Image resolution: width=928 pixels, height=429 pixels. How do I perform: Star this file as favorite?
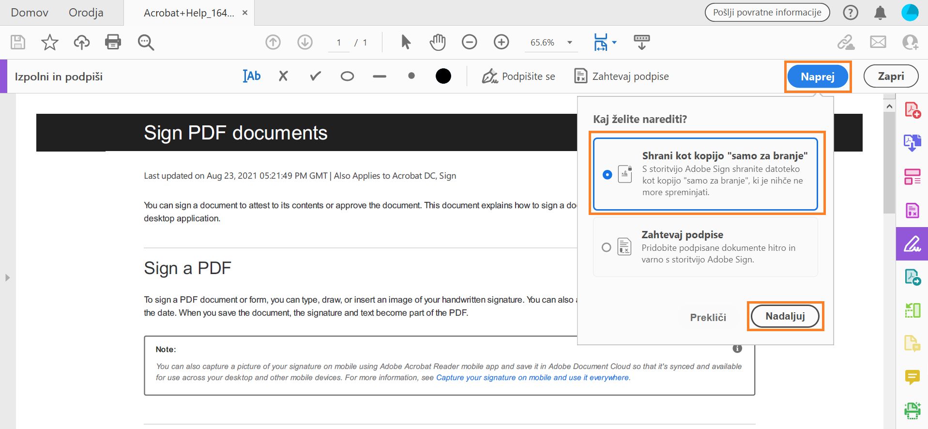point(49,43)
